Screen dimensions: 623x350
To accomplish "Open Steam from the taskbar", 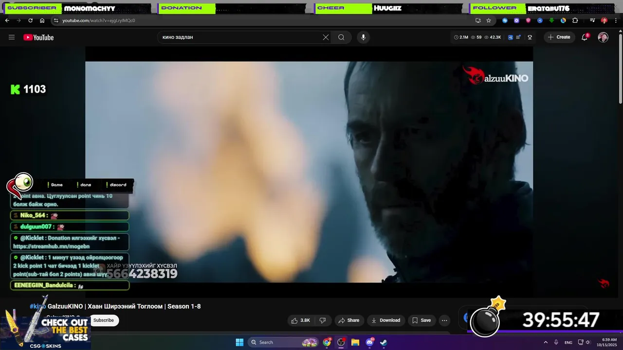I will (384, 342).
